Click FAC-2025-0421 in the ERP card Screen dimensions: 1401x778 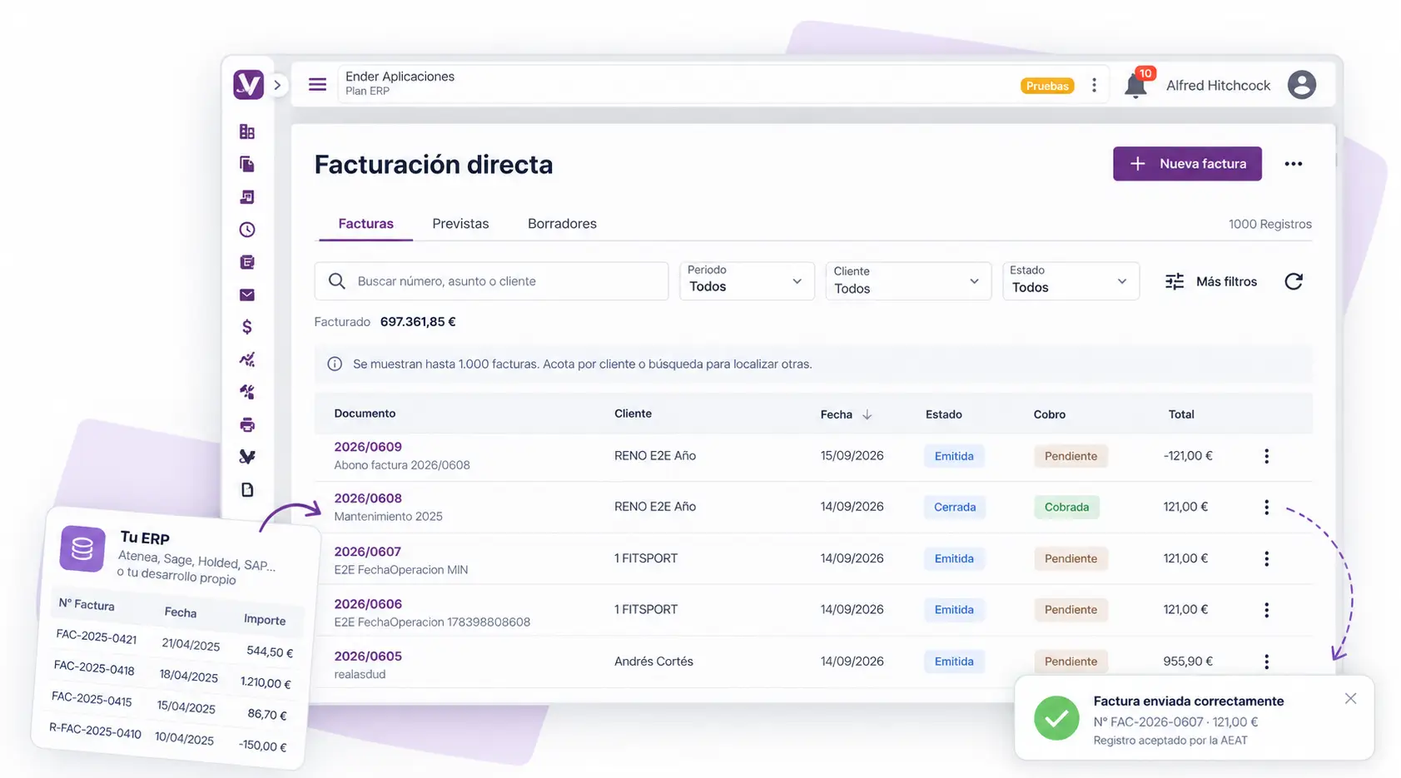(x=96, y=637)
